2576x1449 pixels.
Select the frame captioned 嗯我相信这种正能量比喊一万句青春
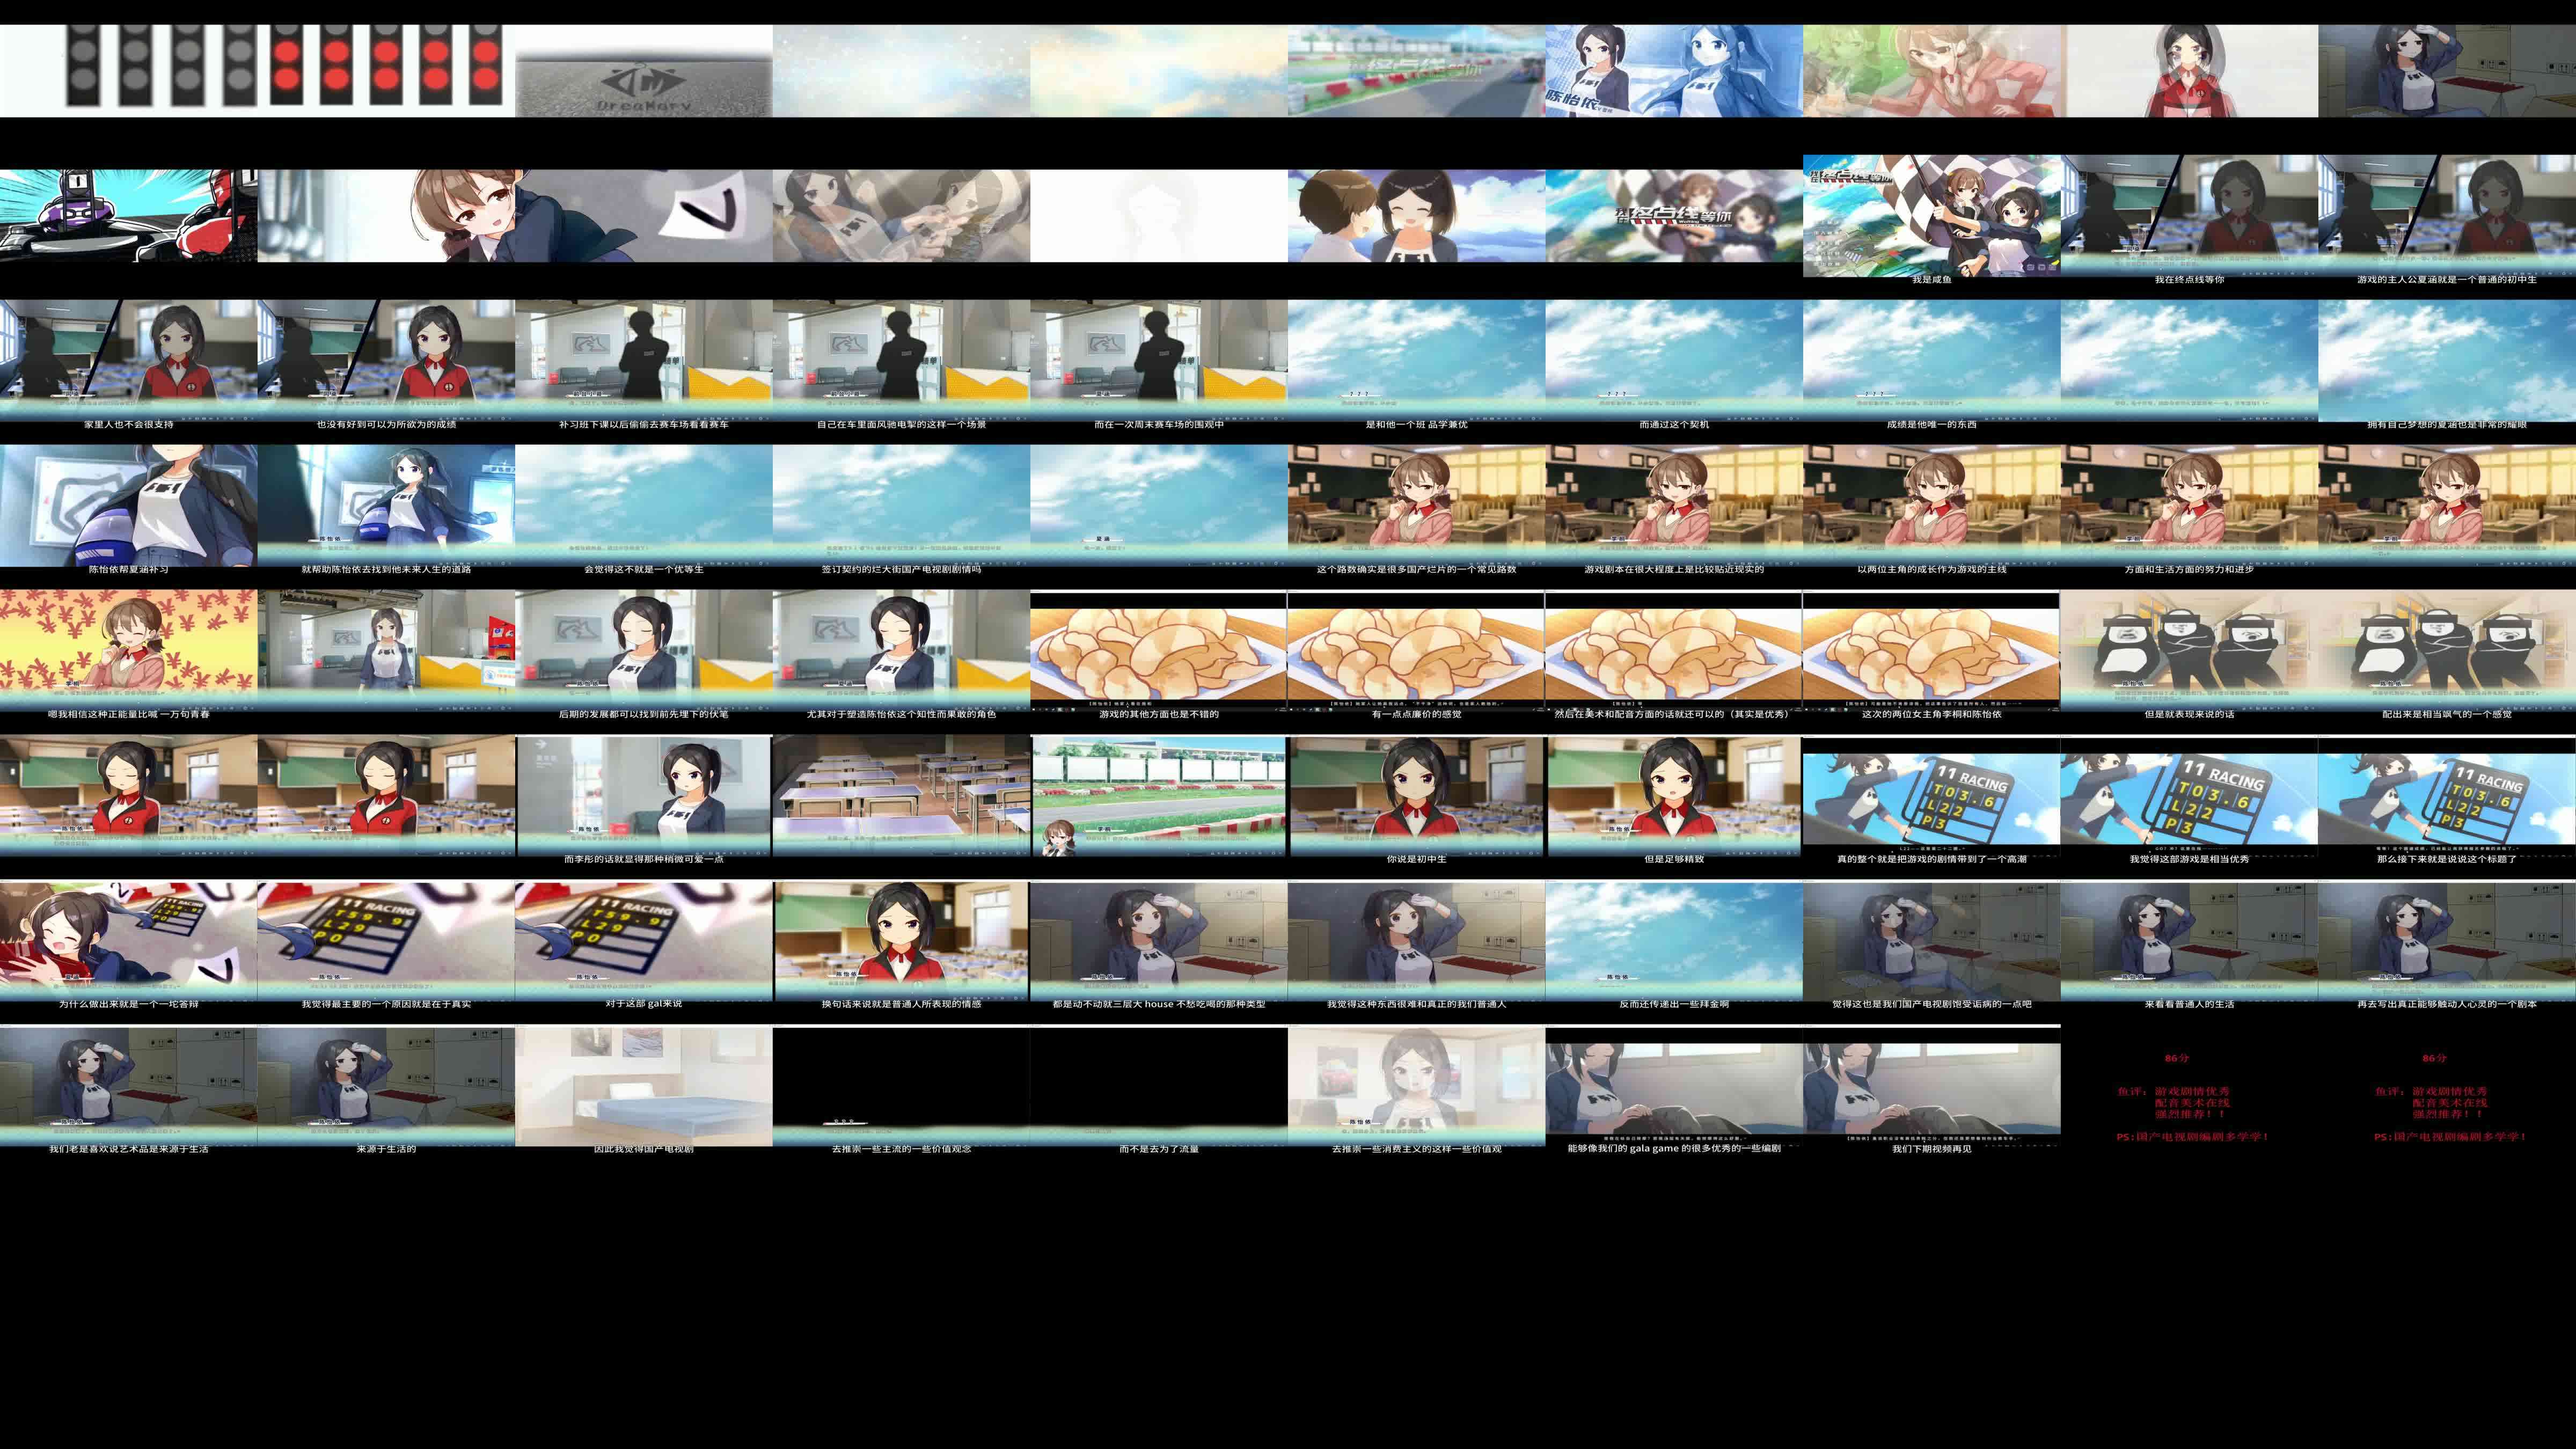(128, 651)
